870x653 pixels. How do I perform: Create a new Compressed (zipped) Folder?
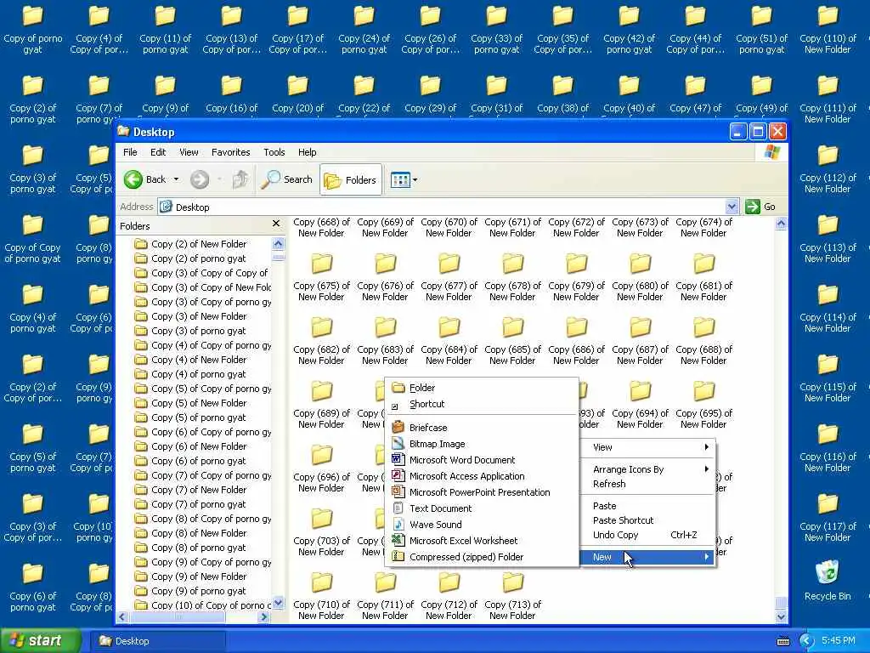[481, 556]
